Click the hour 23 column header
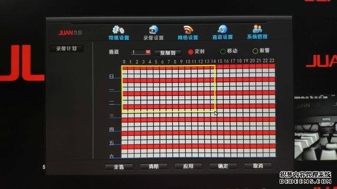 (272, 60)
